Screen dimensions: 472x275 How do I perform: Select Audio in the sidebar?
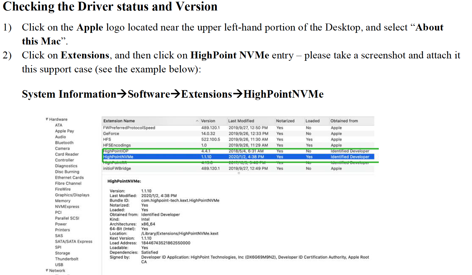tap(60, 137)
